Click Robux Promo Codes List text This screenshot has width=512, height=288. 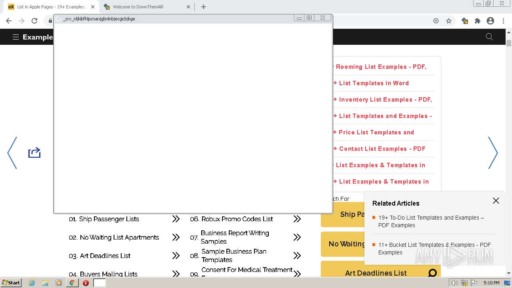click(237, 219)
